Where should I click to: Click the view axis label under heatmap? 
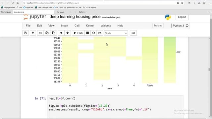pos(110,89)
